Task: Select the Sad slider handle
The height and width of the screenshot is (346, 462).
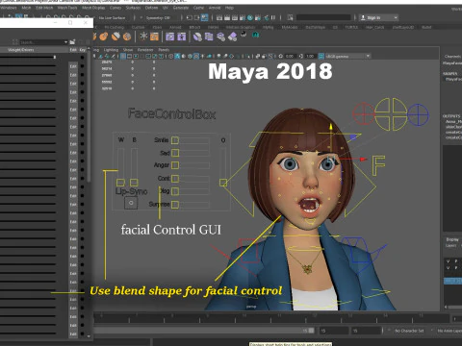Action: click(x=175, y=153)
